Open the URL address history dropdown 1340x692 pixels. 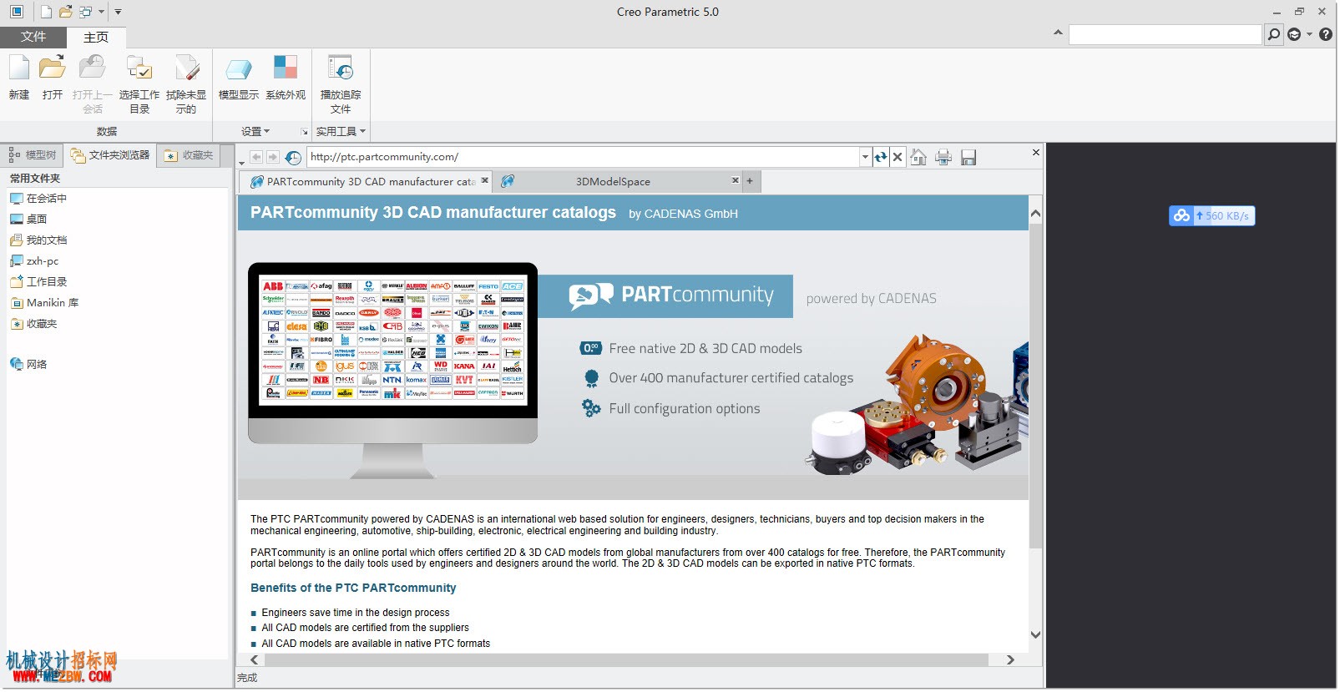coord(865,157)
